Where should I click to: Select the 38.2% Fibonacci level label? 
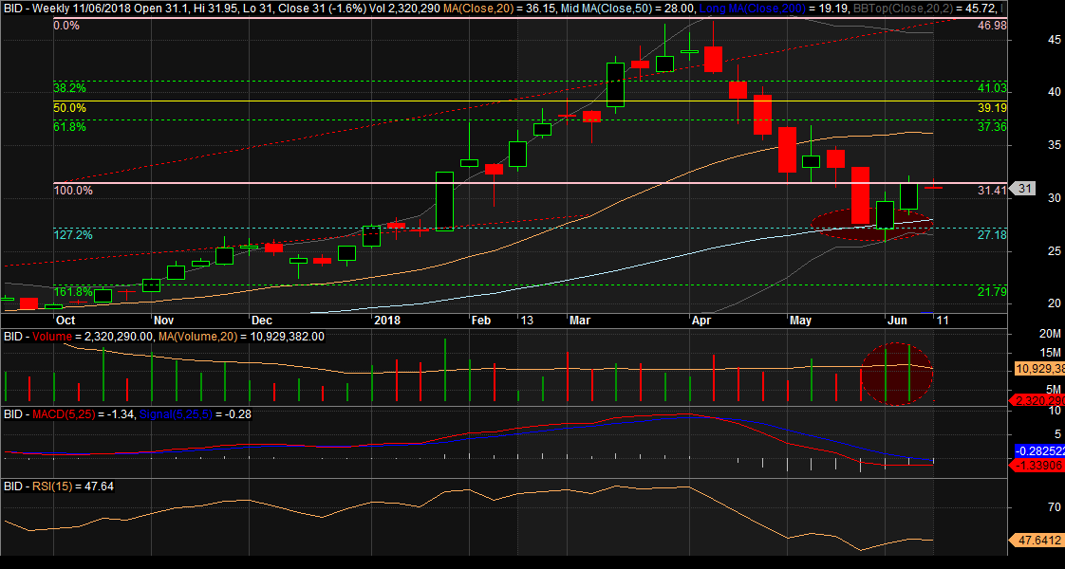[69, 87]
